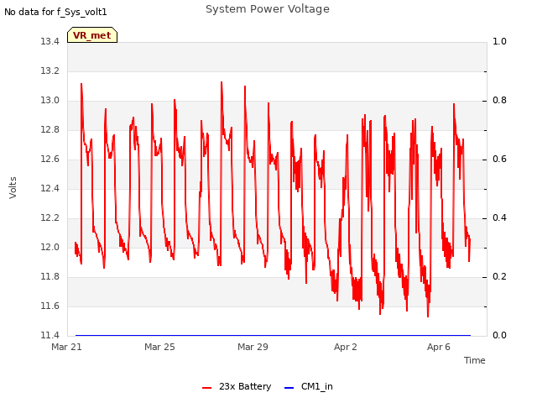Click the Volts y-axis label
Image resolution: width=537 pixels, height=403 pixels.
(x=13, y=187)
